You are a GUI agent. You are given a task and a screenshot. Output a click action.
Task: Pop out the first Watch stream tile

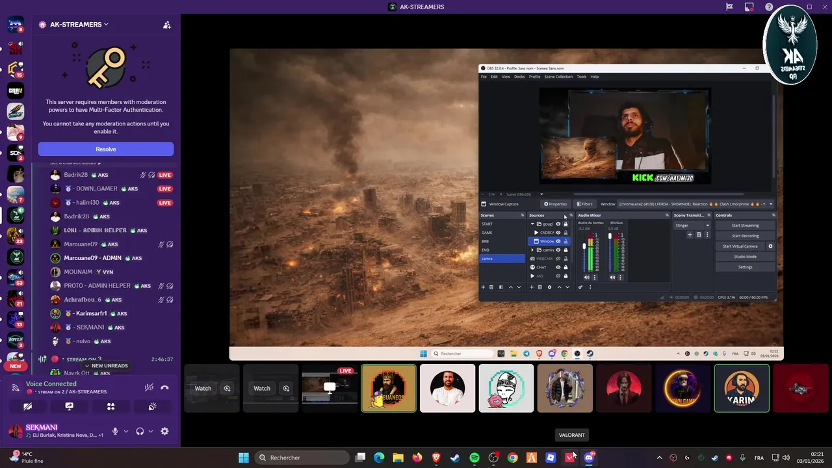click(227, 388)
